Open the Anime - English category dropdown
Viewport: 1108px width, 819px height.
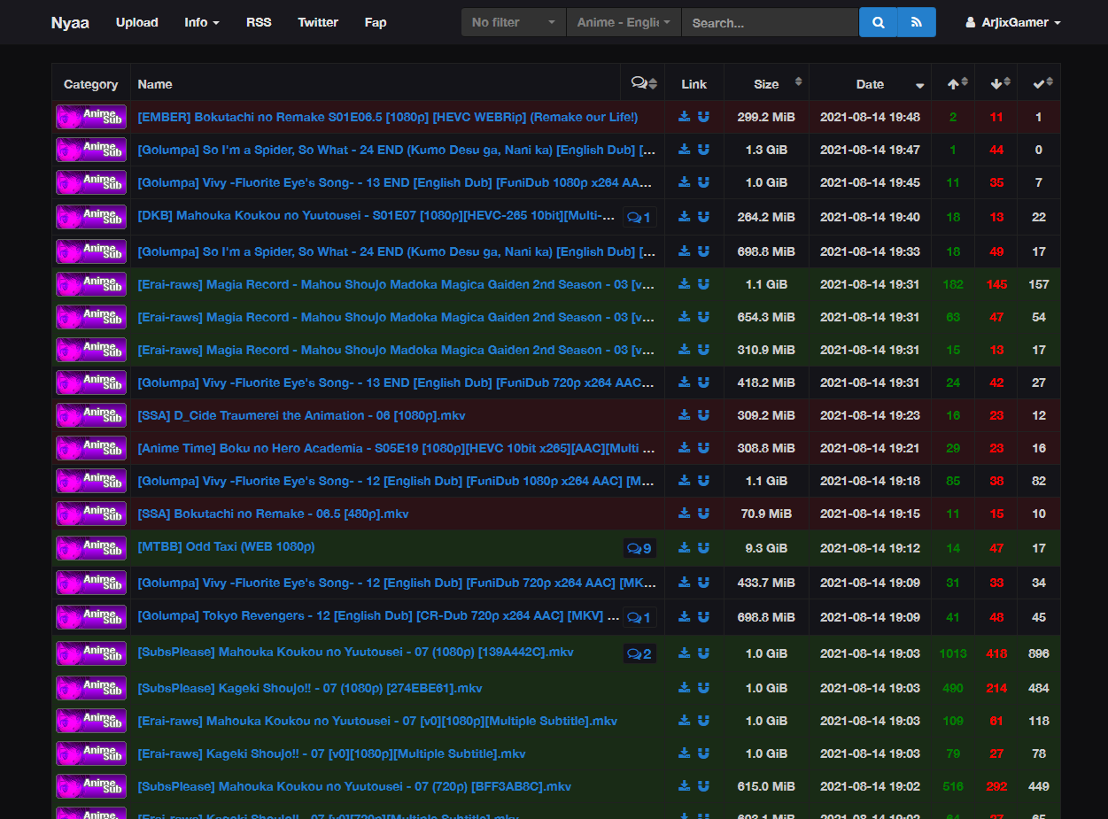pyautogui.click(x=624, y=22)
